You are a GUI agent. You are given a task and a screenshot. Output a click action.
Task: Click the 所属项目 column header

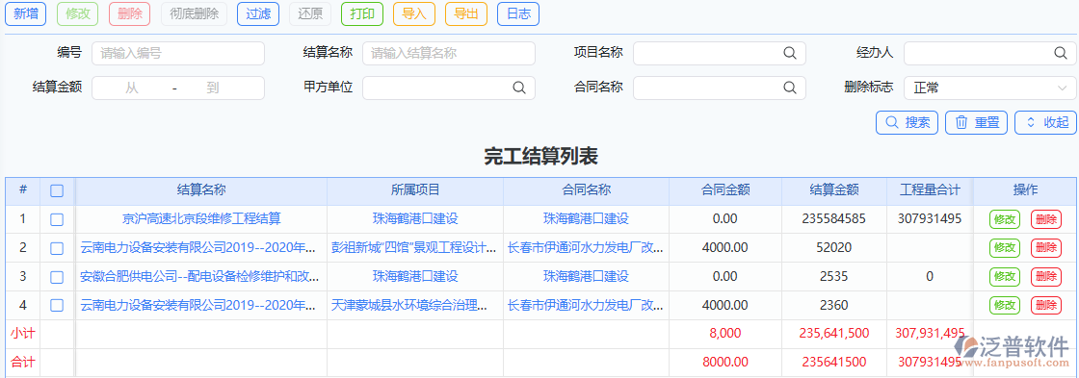(x=415, y=190)
